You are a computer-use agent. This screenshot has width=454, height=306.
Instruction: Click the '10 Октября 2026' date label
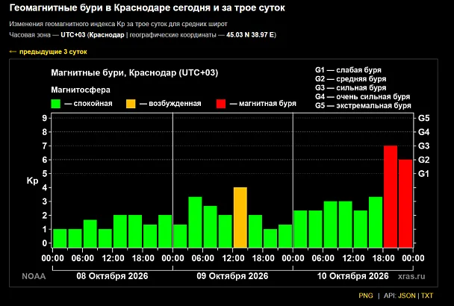[352, 276]
